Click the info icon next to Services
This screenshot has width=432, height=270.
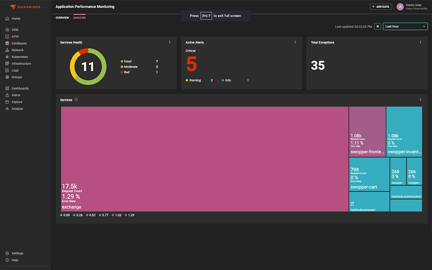click(76, 100)
